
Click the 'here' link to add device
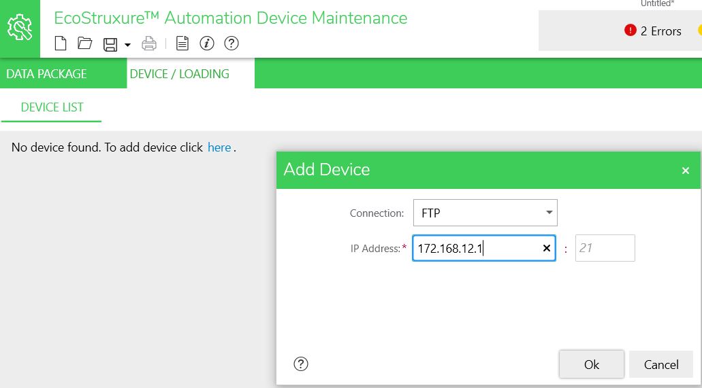click(x=219, y=147)
